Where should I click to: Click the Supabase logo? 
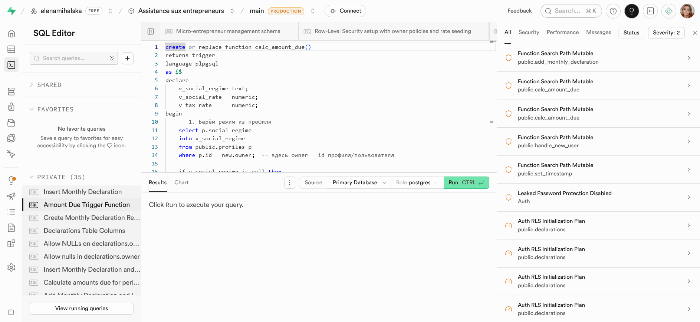11,11
